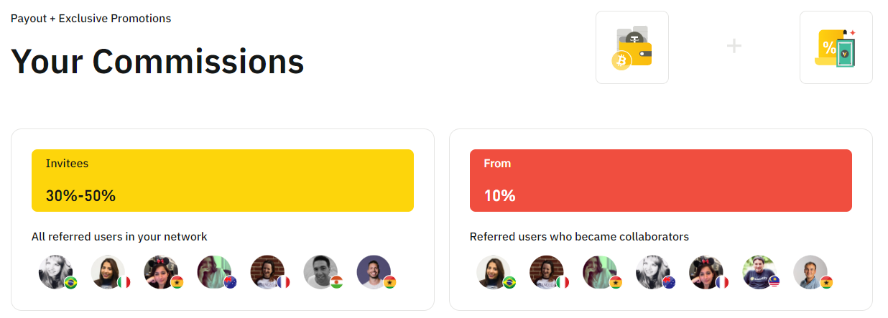The height and width of the screenshot is (318, 888).
Task: Click the plus sign between icons
Action: pos(734,47)
